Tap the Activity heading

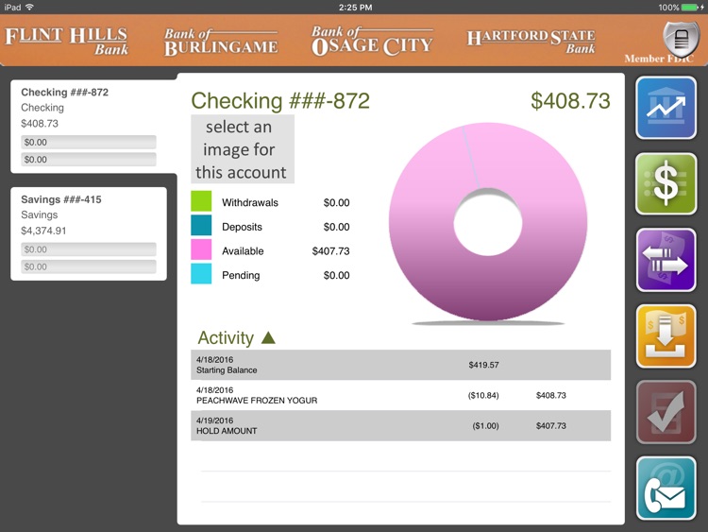226,337
